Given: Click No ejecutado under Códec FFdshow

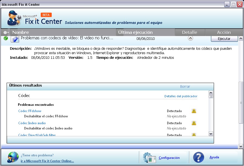Looking at the screenshot, I should point(176,116).
